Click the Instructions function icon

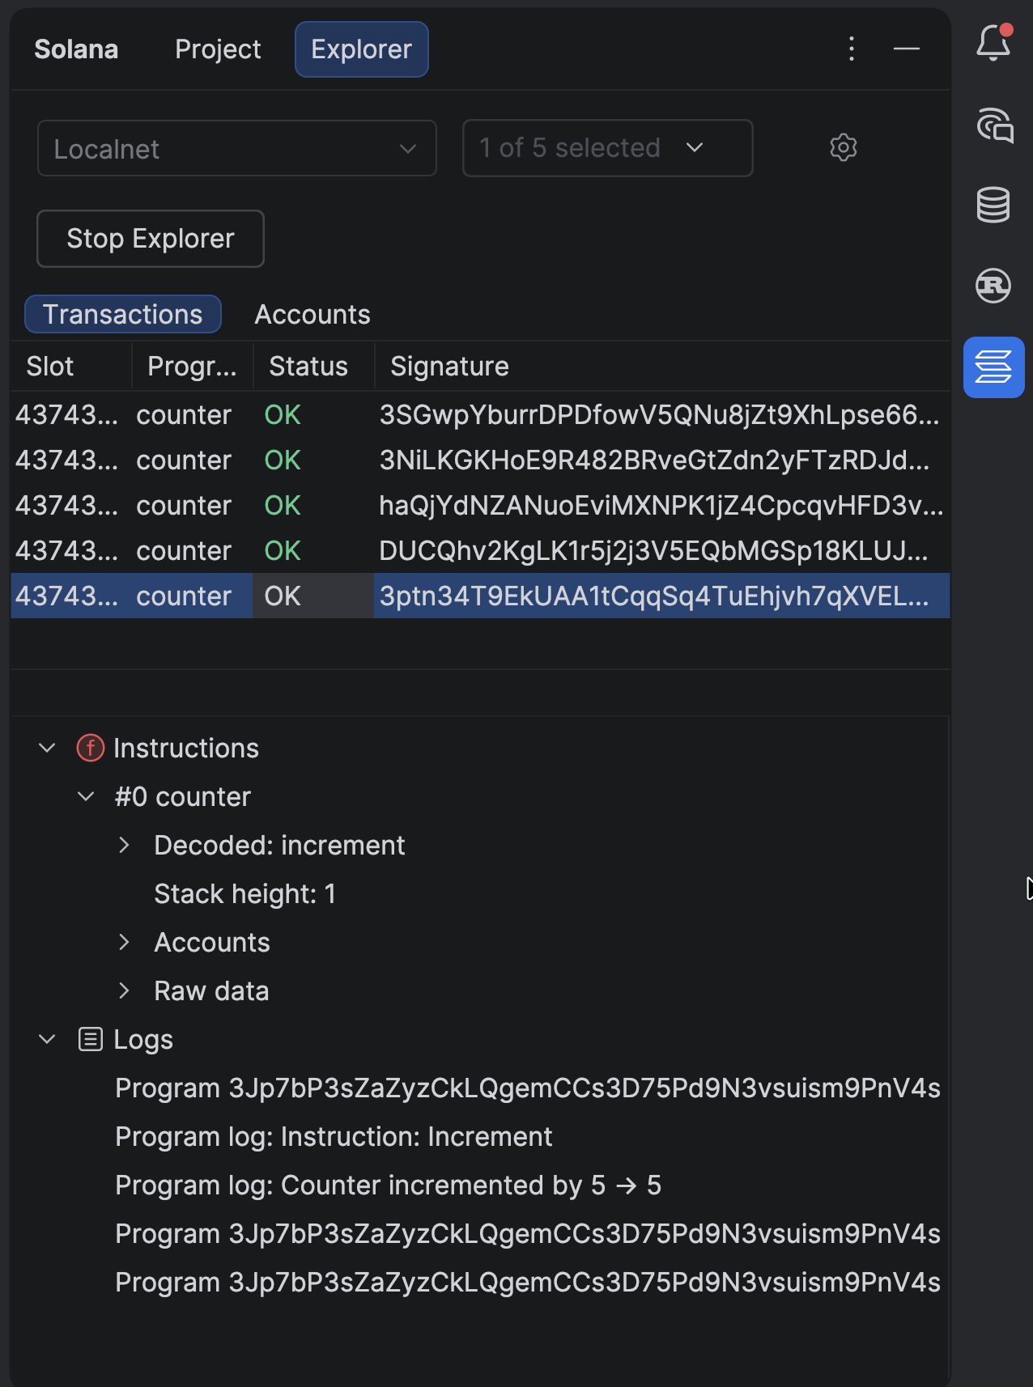tap(91, 748)
